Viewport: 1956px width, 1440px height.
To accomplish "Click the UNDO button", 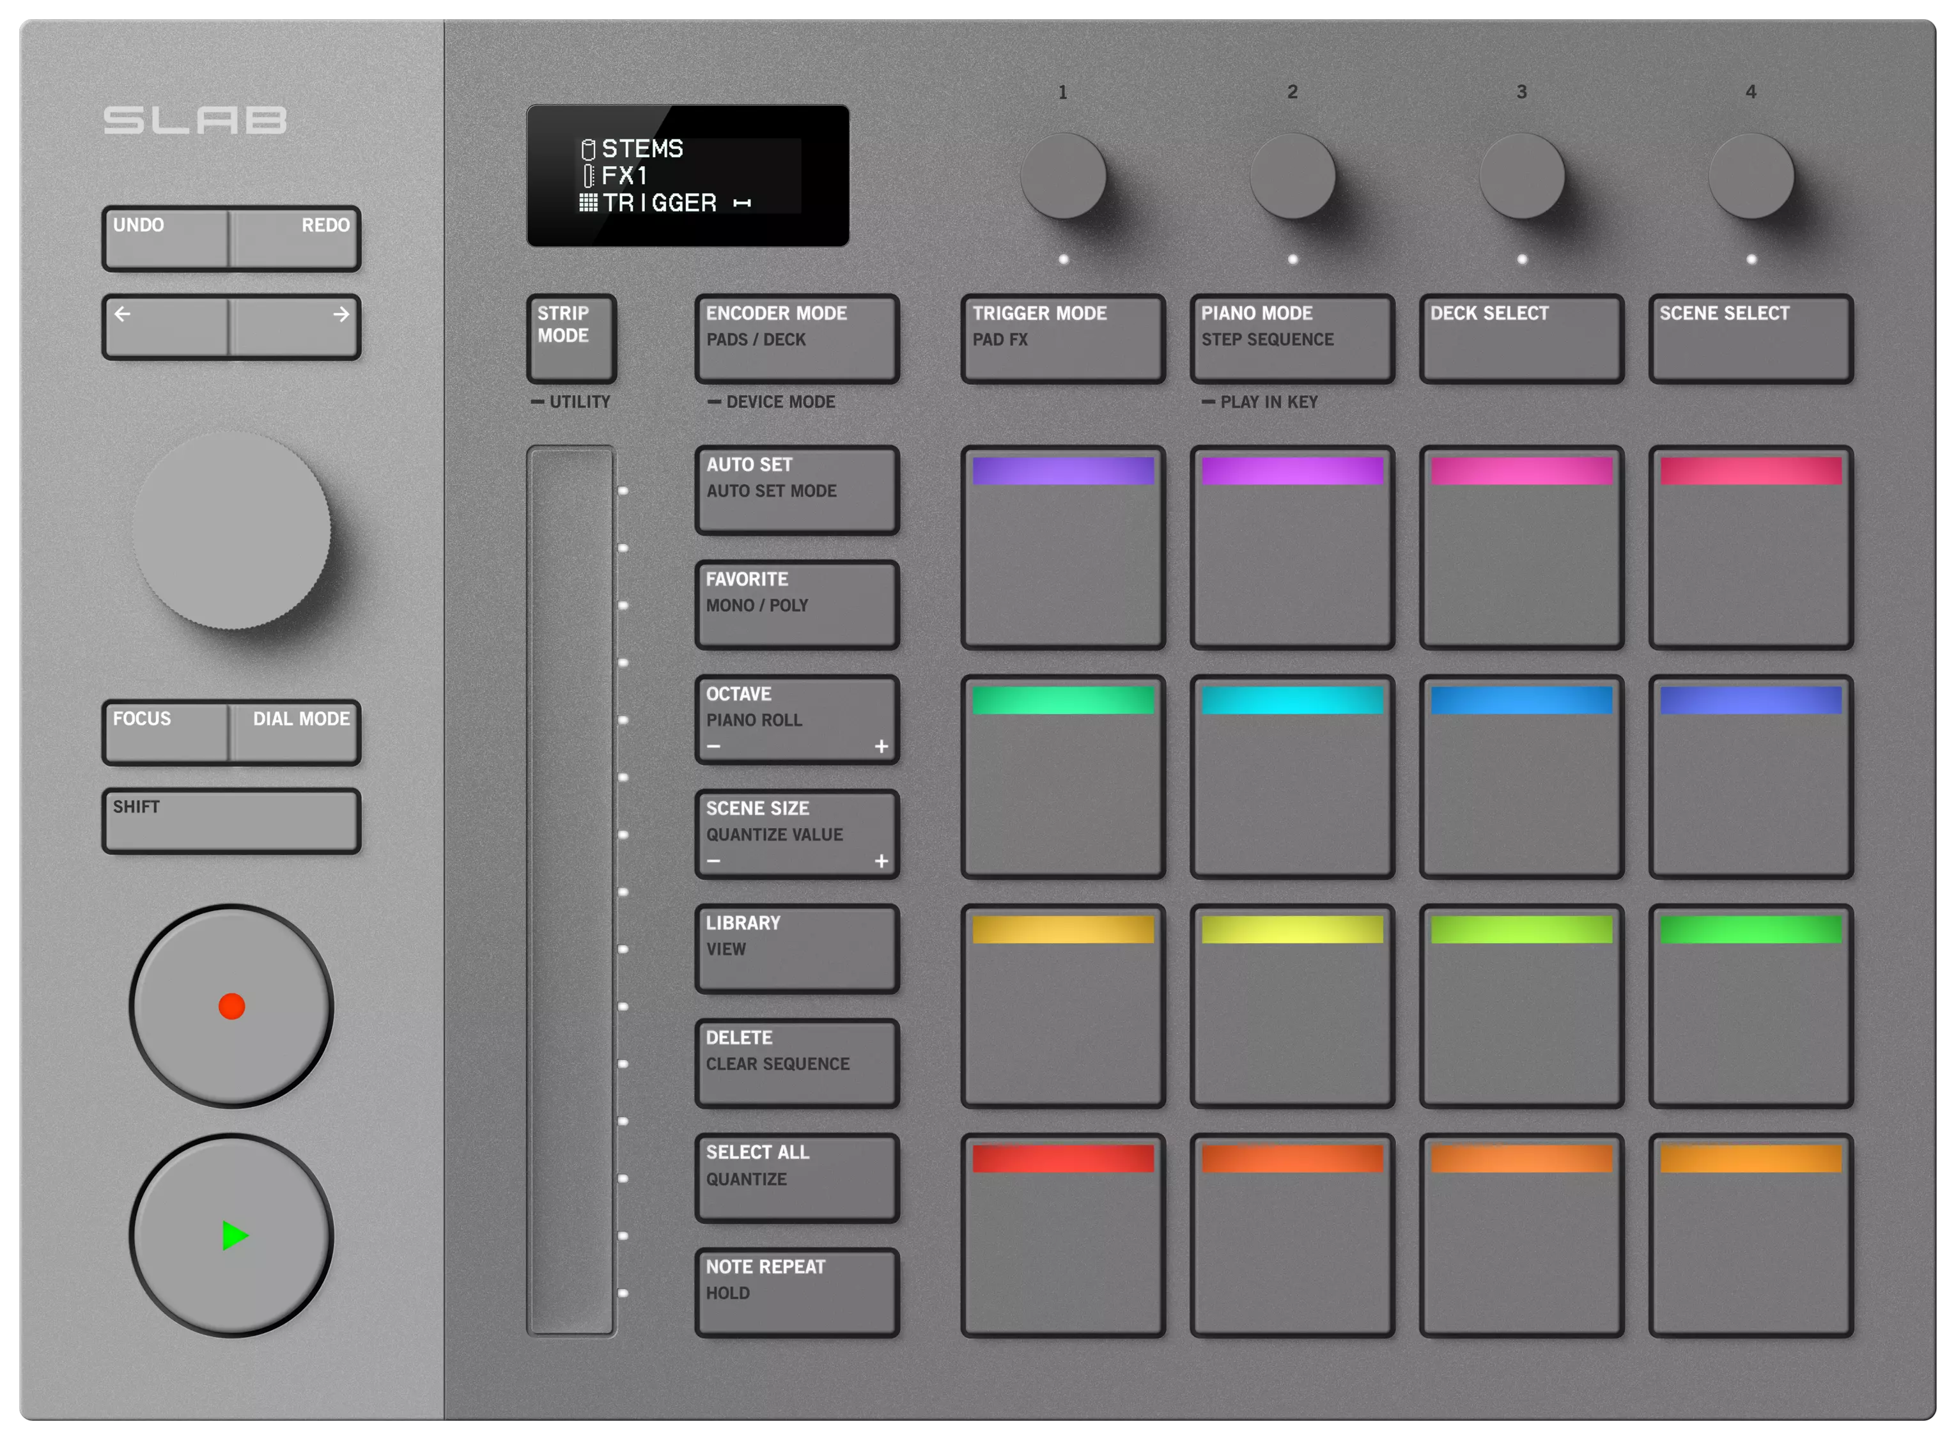I will (166, 238).
